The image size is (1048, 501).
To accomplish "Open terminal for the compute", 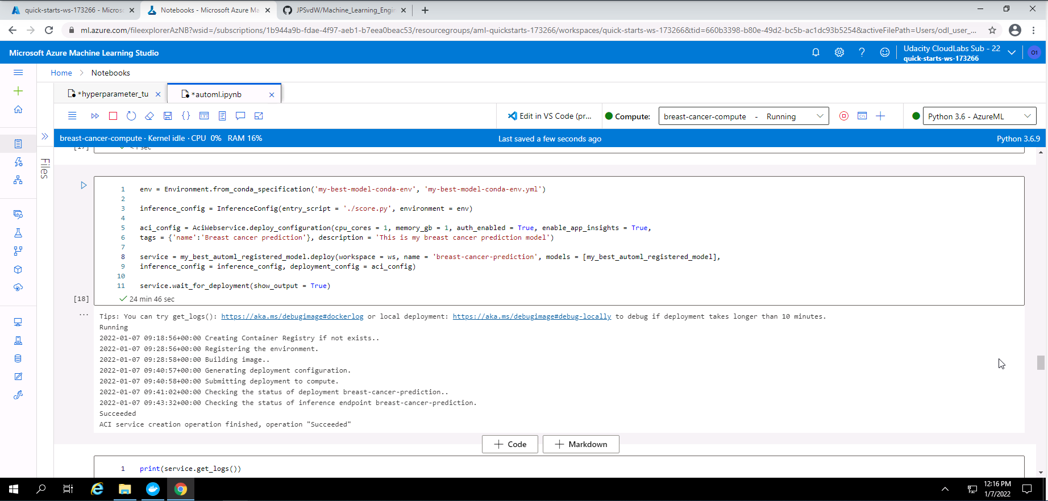I will pos(862,116).
